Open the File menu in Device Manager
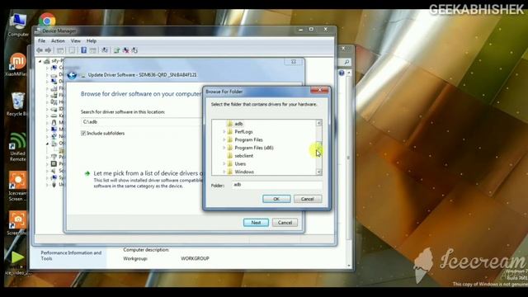 (x=42, y=40)
